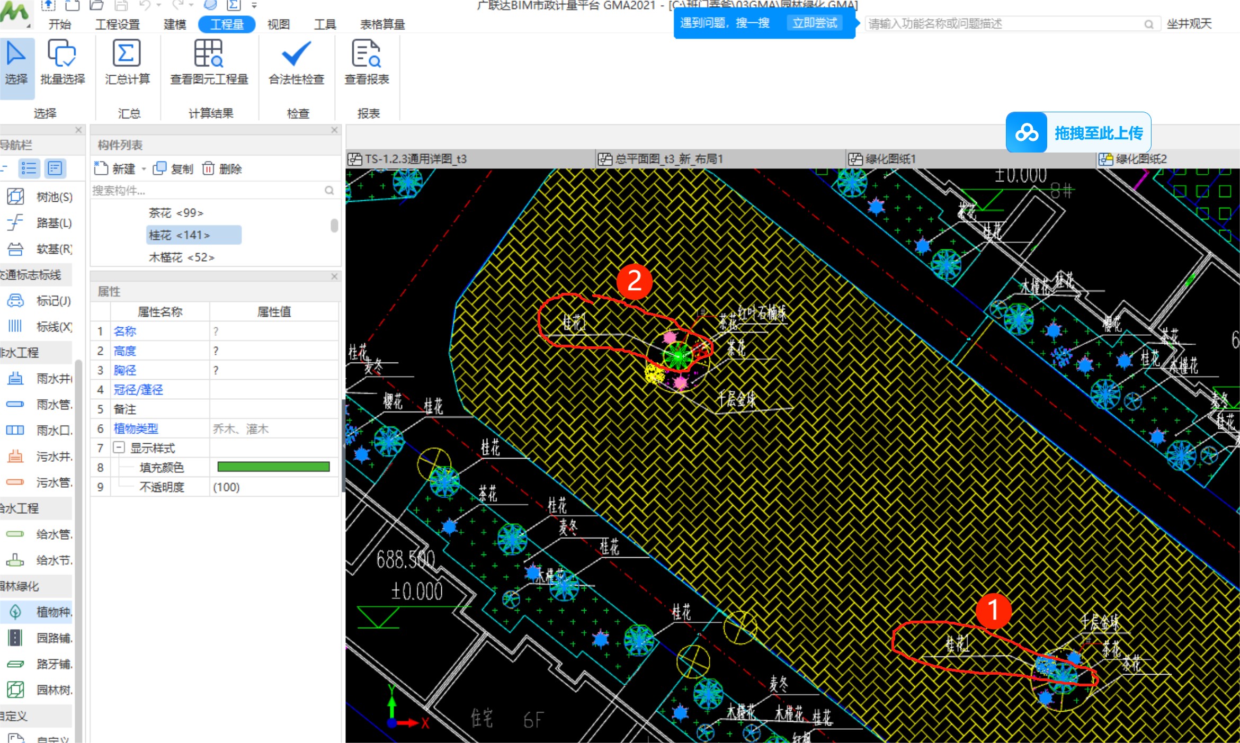Viewport: 1240px width, 743px height.
Task: Open the 视图 ribbon tab
Action: click(279, 24)
